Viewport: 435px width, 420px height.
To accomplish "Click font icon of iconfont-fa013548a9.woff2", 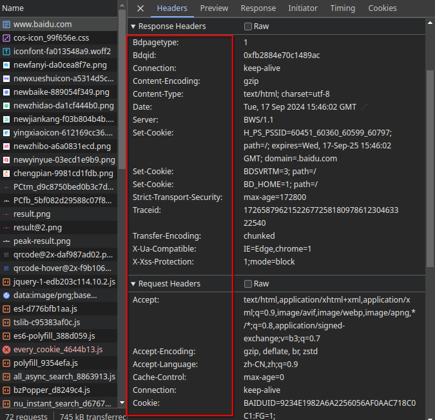I will click(x=6, y=52).
